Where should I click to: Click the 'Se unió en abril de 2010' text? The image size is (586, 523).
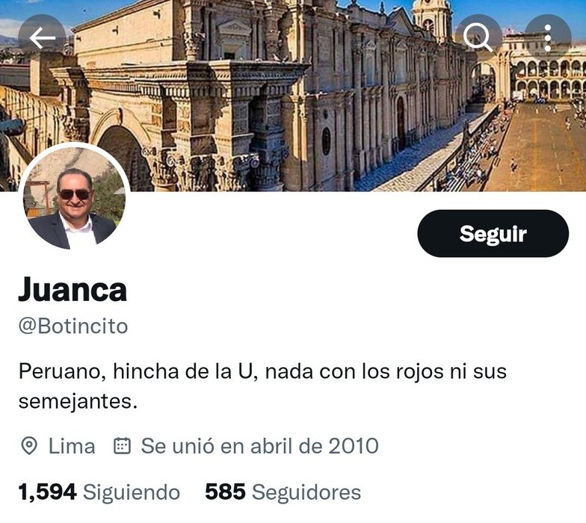click(x=260, y=446)
